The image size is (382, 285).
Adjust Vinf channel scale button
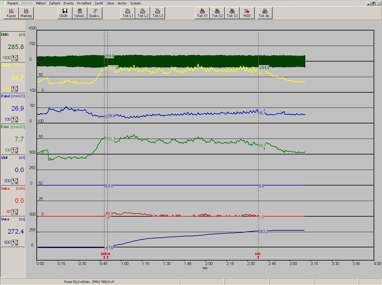point(15,181)
